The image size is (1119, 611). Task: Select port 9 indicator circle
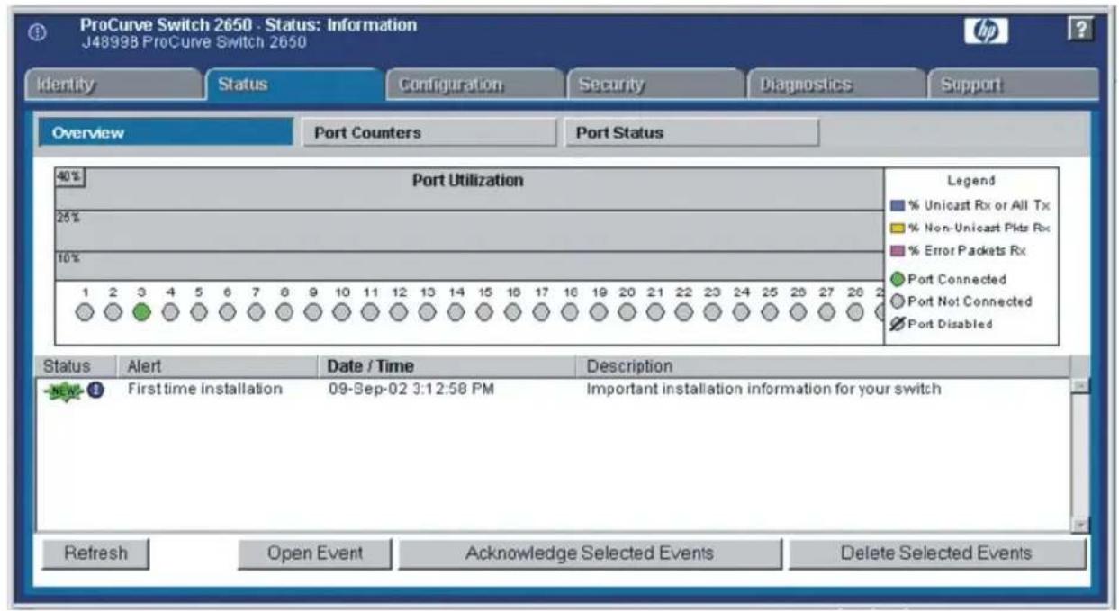[313, 312]
